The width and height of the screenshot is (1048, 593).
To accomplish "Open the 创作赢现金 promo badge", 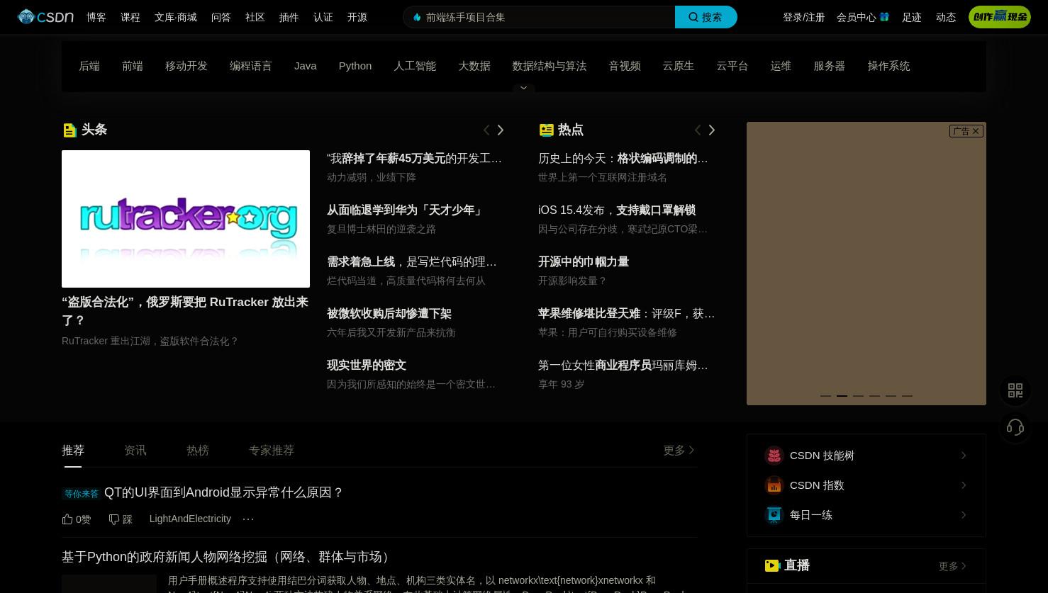I will click(1000, 17).
